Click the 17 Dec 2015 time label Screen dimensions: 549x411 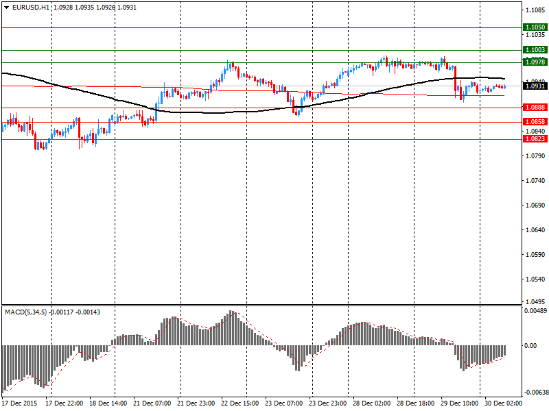pyautogui.click(x=20, y=403)
